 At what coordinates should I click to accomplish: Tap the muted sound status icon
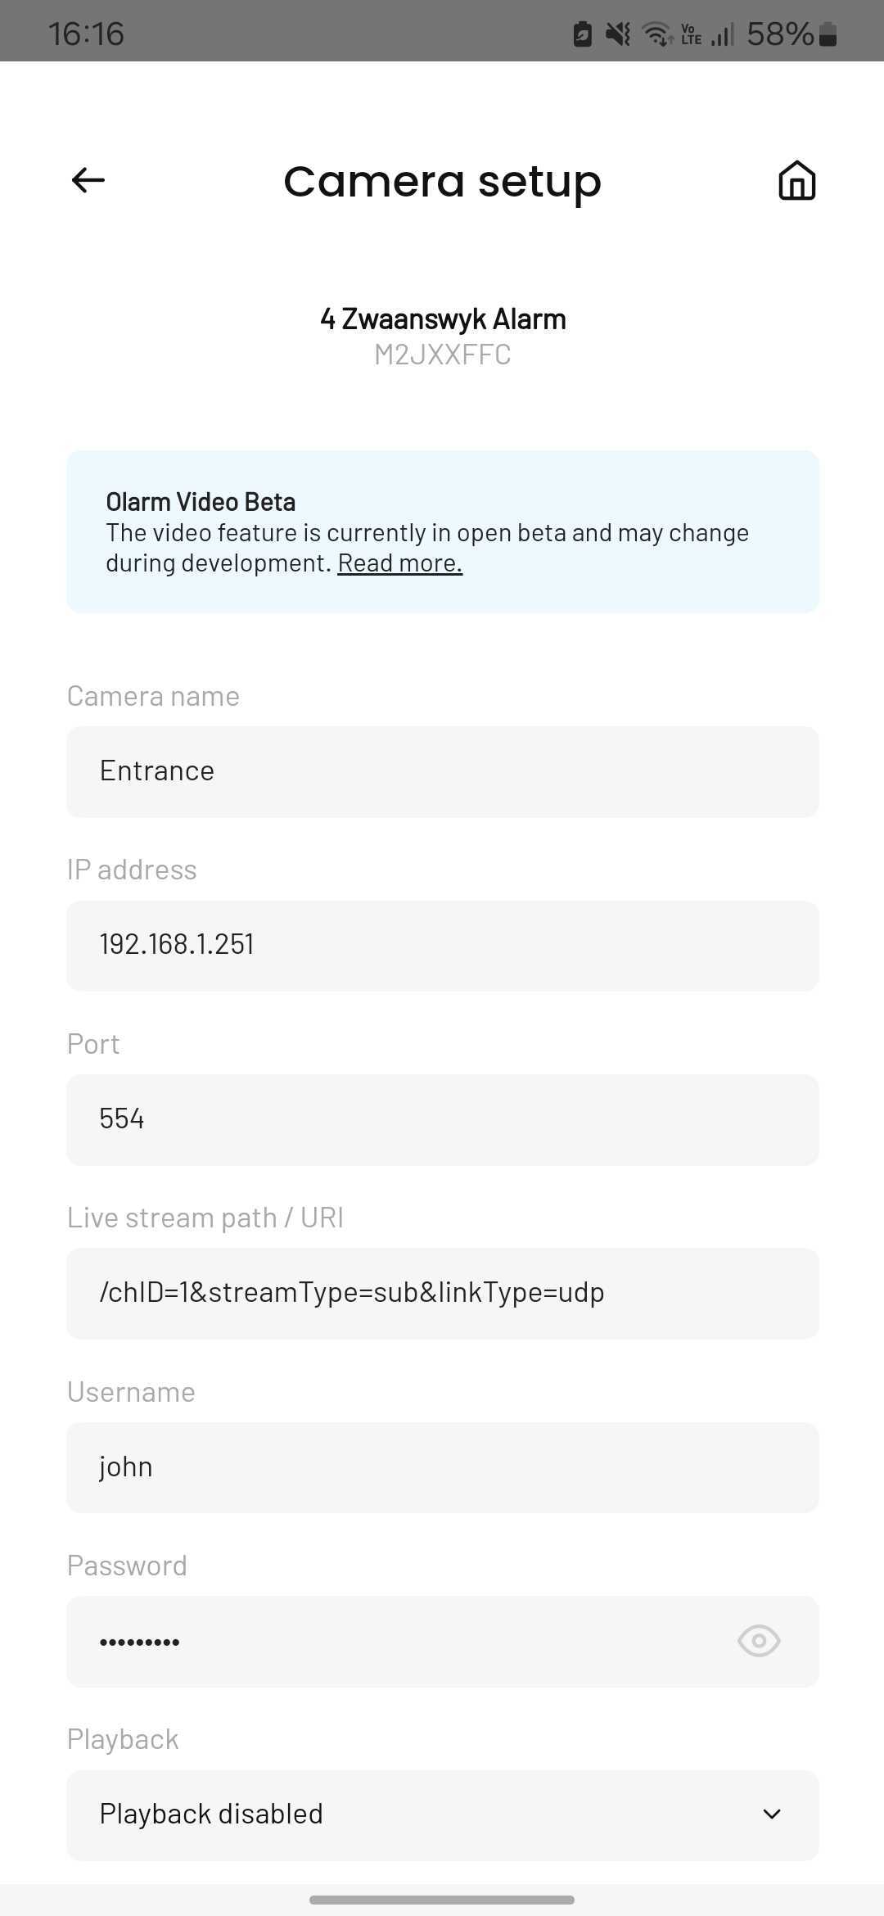[618, 34]
